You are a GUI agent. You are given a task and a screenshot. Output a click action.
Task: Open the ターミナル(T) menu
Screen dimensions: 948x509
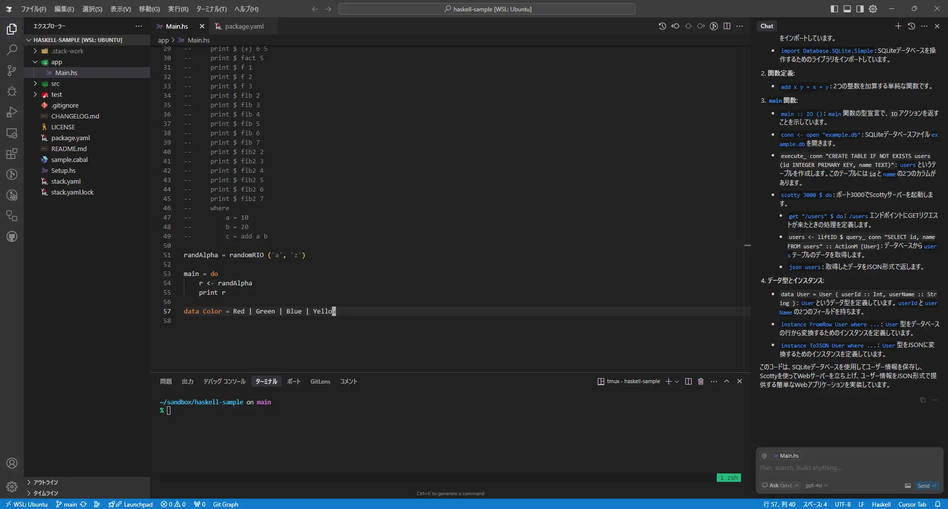(x=211, y=9)
